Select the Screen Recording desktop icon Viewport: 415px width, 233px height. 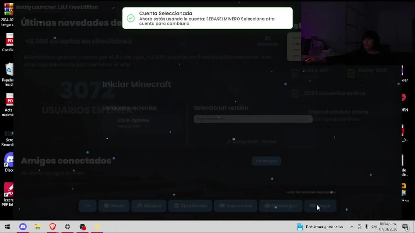[x=8, y=138]
